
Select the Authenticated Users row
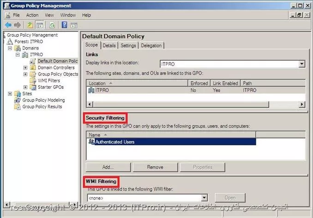point(171,142)
